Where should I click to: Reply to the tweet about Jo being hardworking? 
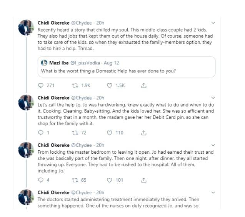pyautogui.click(x=42, y=133)
